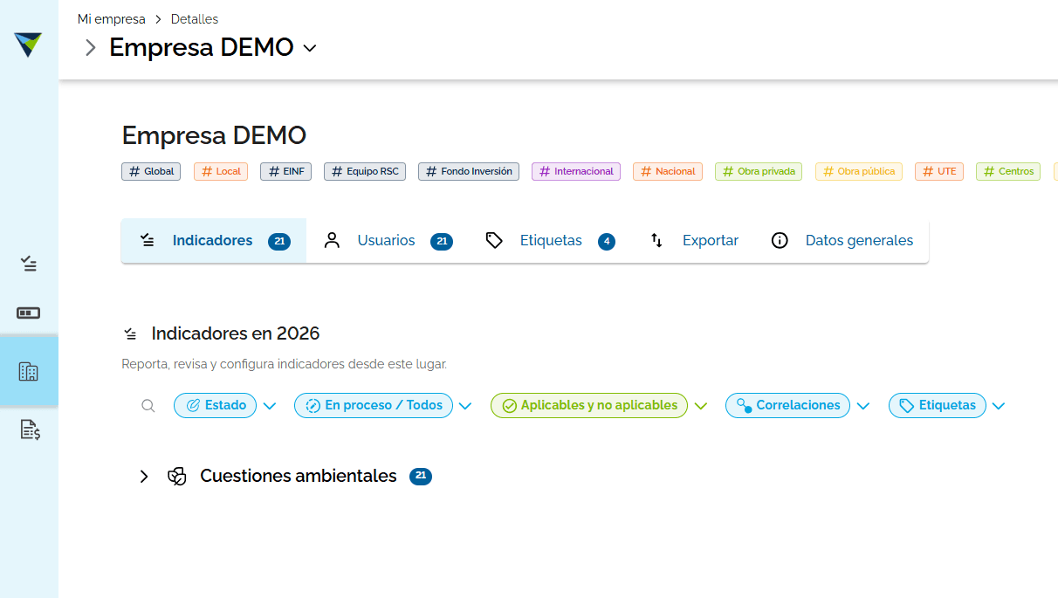Image resolution: width=1058 pixels, height=598 pixels.
Task: Open the checklist icon in left sidebar
Action: (x=29, y=264)
